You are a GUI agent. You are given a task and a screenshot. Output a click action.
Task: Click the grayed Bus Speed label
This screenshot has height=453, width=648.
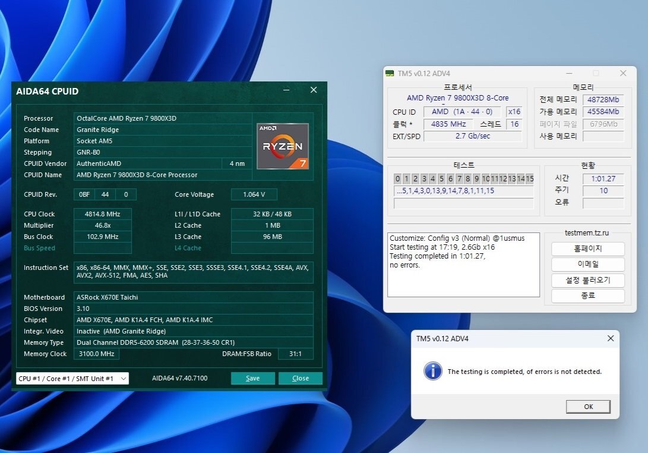39,248
